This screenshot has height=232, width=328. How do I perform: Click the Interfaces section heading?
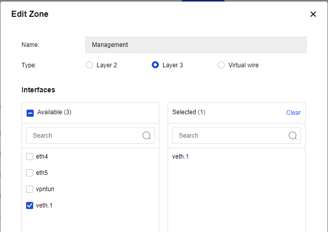pos(38,90)
